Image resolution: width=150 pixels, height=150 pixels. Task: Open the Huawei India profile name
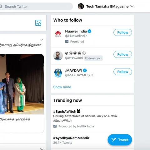pyautogui.click(x=76, y=31)
